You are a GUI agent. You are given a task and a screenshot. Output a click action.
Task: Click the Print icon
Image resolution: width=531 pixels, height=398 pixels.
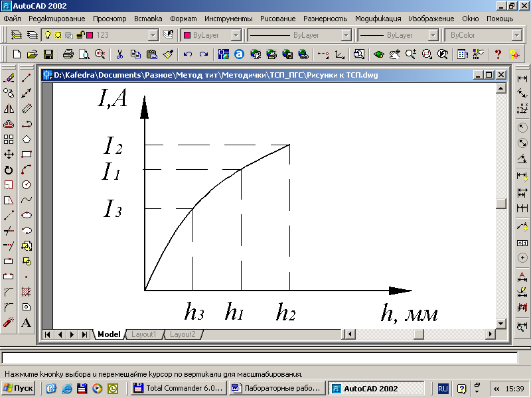[68, 54]
